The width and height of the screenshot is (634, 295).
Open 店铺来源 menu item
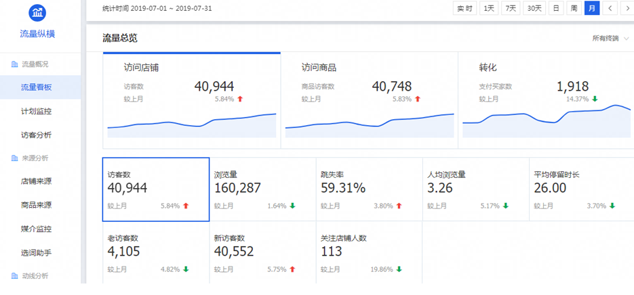37,182
